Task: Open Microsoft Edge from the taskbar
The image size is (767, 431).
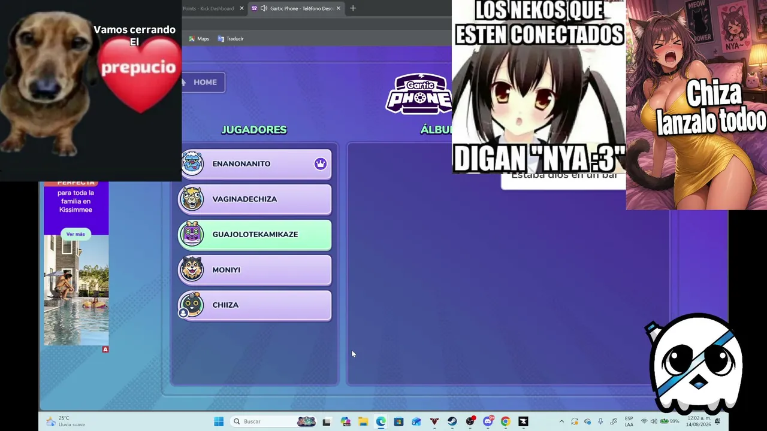Action: point(381,421)
